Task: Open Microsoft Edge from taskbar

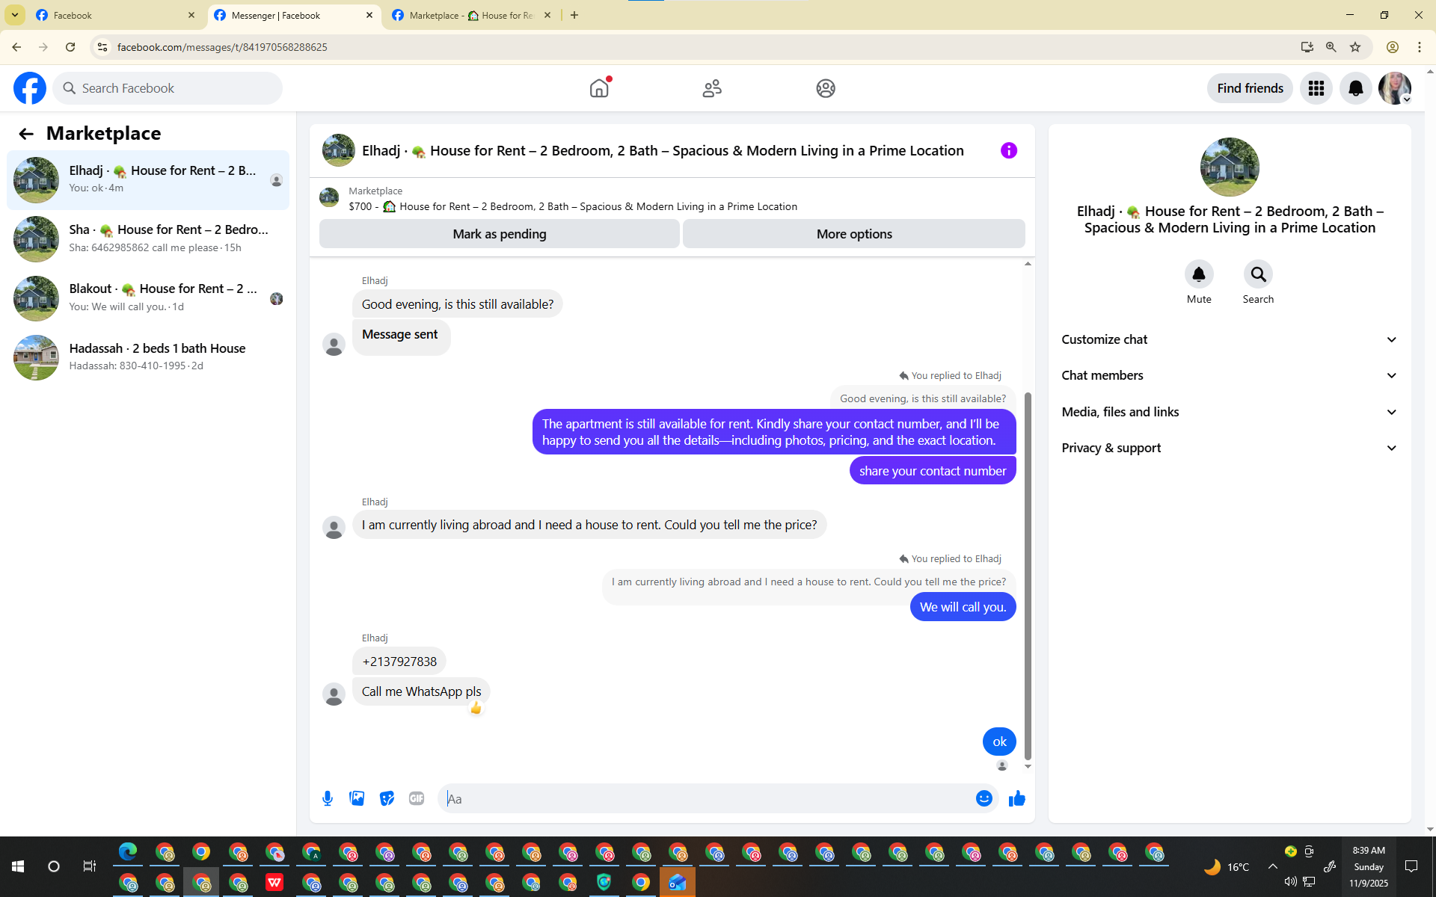Action: [x=128, y=851]
